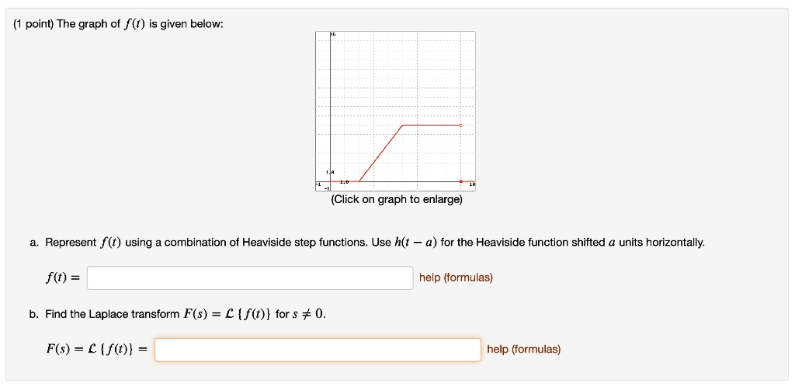Click the "(1 point)" problem label
Screen dimensions: 795x386
33,24
